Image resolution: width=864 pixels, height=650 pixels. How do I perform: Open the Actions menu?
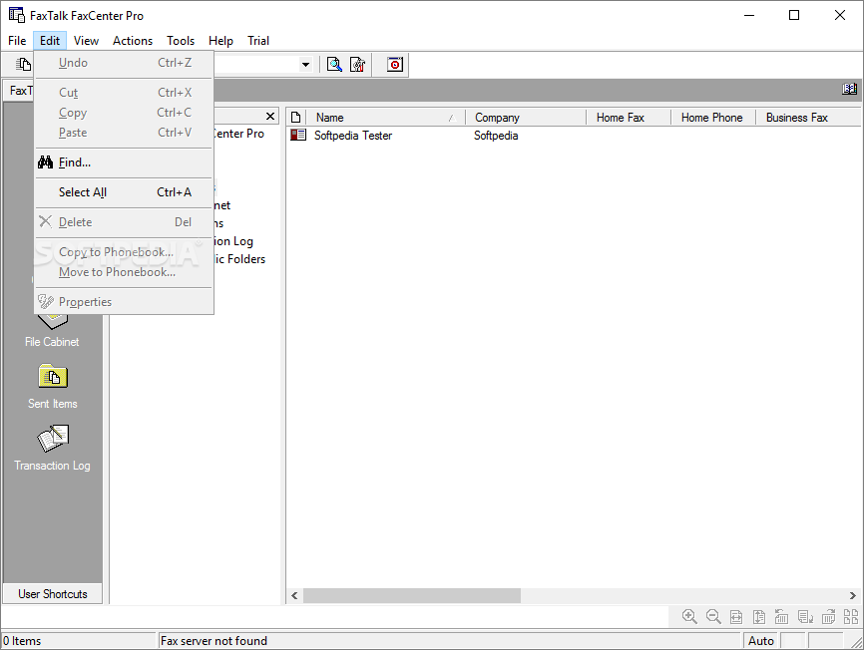133,41
